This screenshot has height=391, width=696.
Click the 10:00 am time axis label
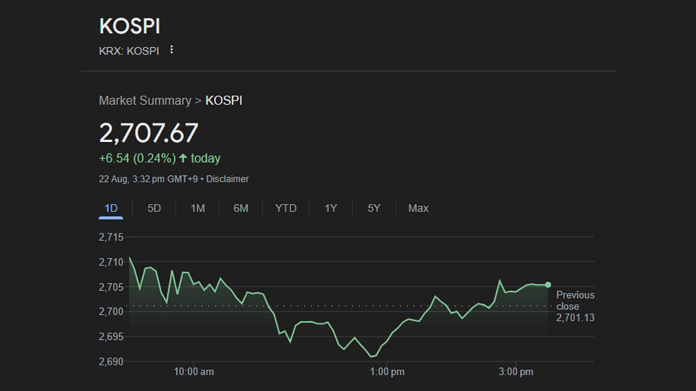tap(194, 372)
